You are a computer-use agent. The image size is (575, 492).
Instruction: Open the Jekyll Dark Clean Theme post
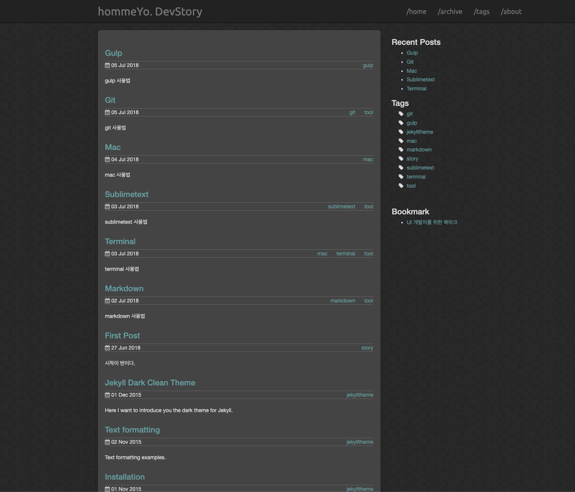[150, 382]
